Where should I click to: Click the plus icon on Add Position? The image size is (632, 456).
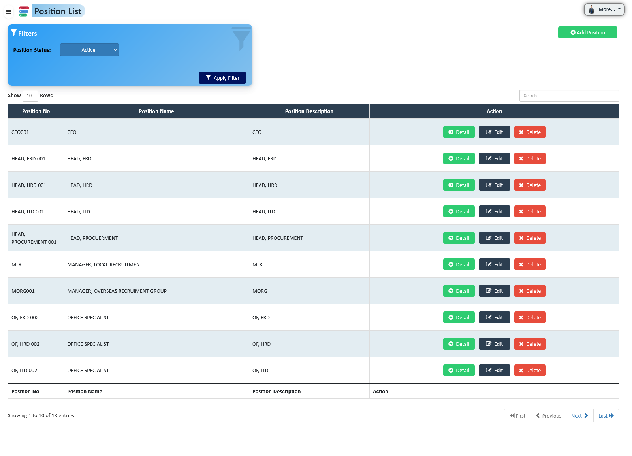click(572, 32)
